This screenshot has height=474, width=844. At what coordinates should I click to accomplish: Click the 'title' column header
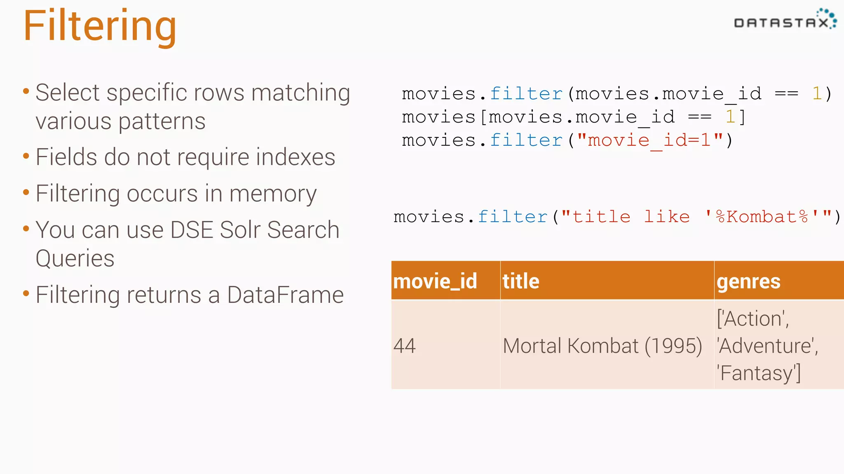point(607,280)
